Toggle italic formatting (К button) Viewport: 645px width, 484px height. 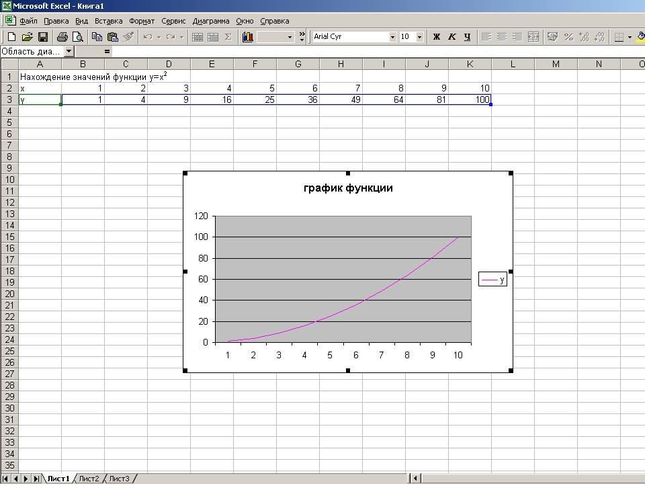tap(451, 37)
